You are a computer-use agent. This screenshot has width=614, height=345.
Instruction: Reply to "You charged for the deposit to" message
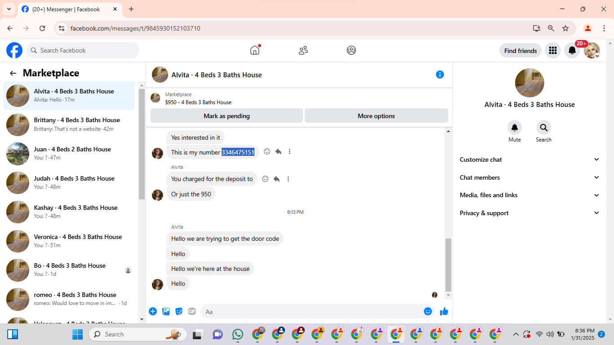277,179
